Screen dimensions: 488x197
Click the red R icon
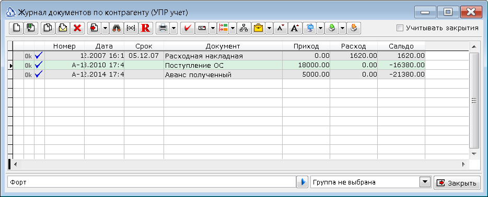pyautogui.click(x=145, y=28)
